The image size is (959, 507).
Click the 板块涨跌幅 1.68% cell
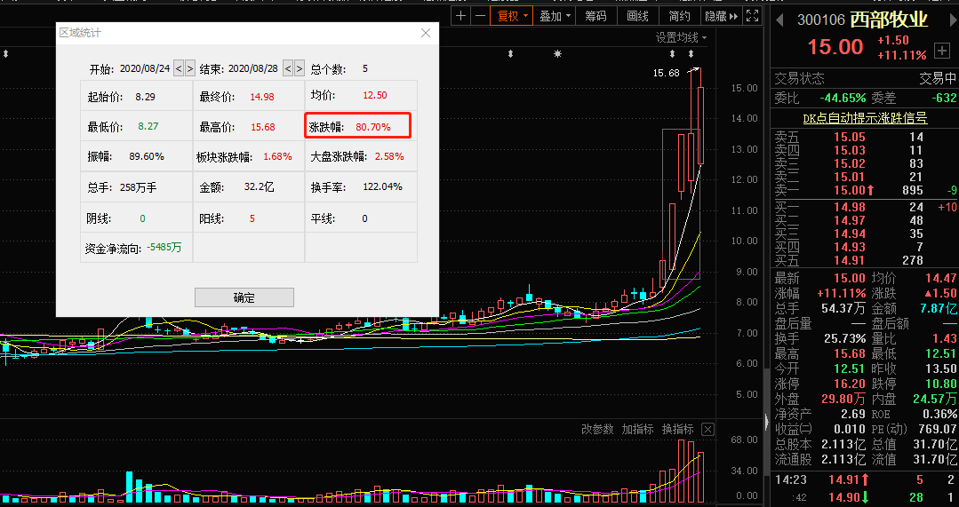click(248, 156)
